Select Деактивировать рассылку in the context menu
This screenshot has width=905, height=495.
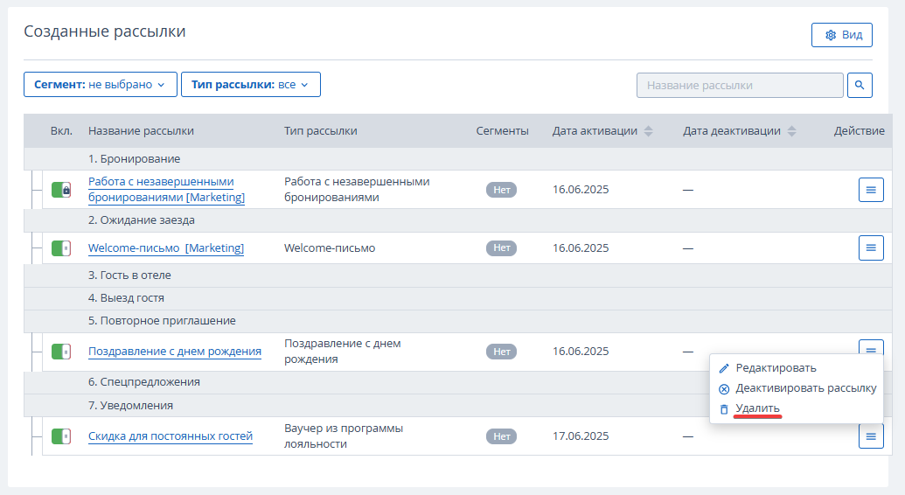805,388
